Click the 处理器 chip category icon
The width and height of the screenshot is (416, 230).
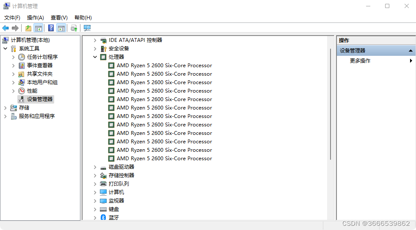click(x=103, y=57)
